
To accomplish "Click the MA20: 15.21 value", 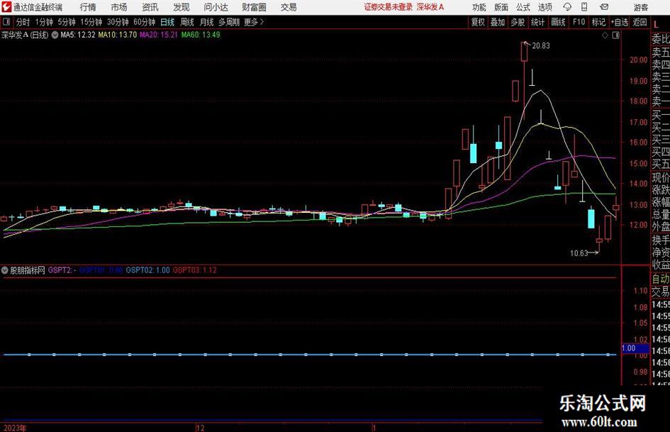I will pos(159,35).
